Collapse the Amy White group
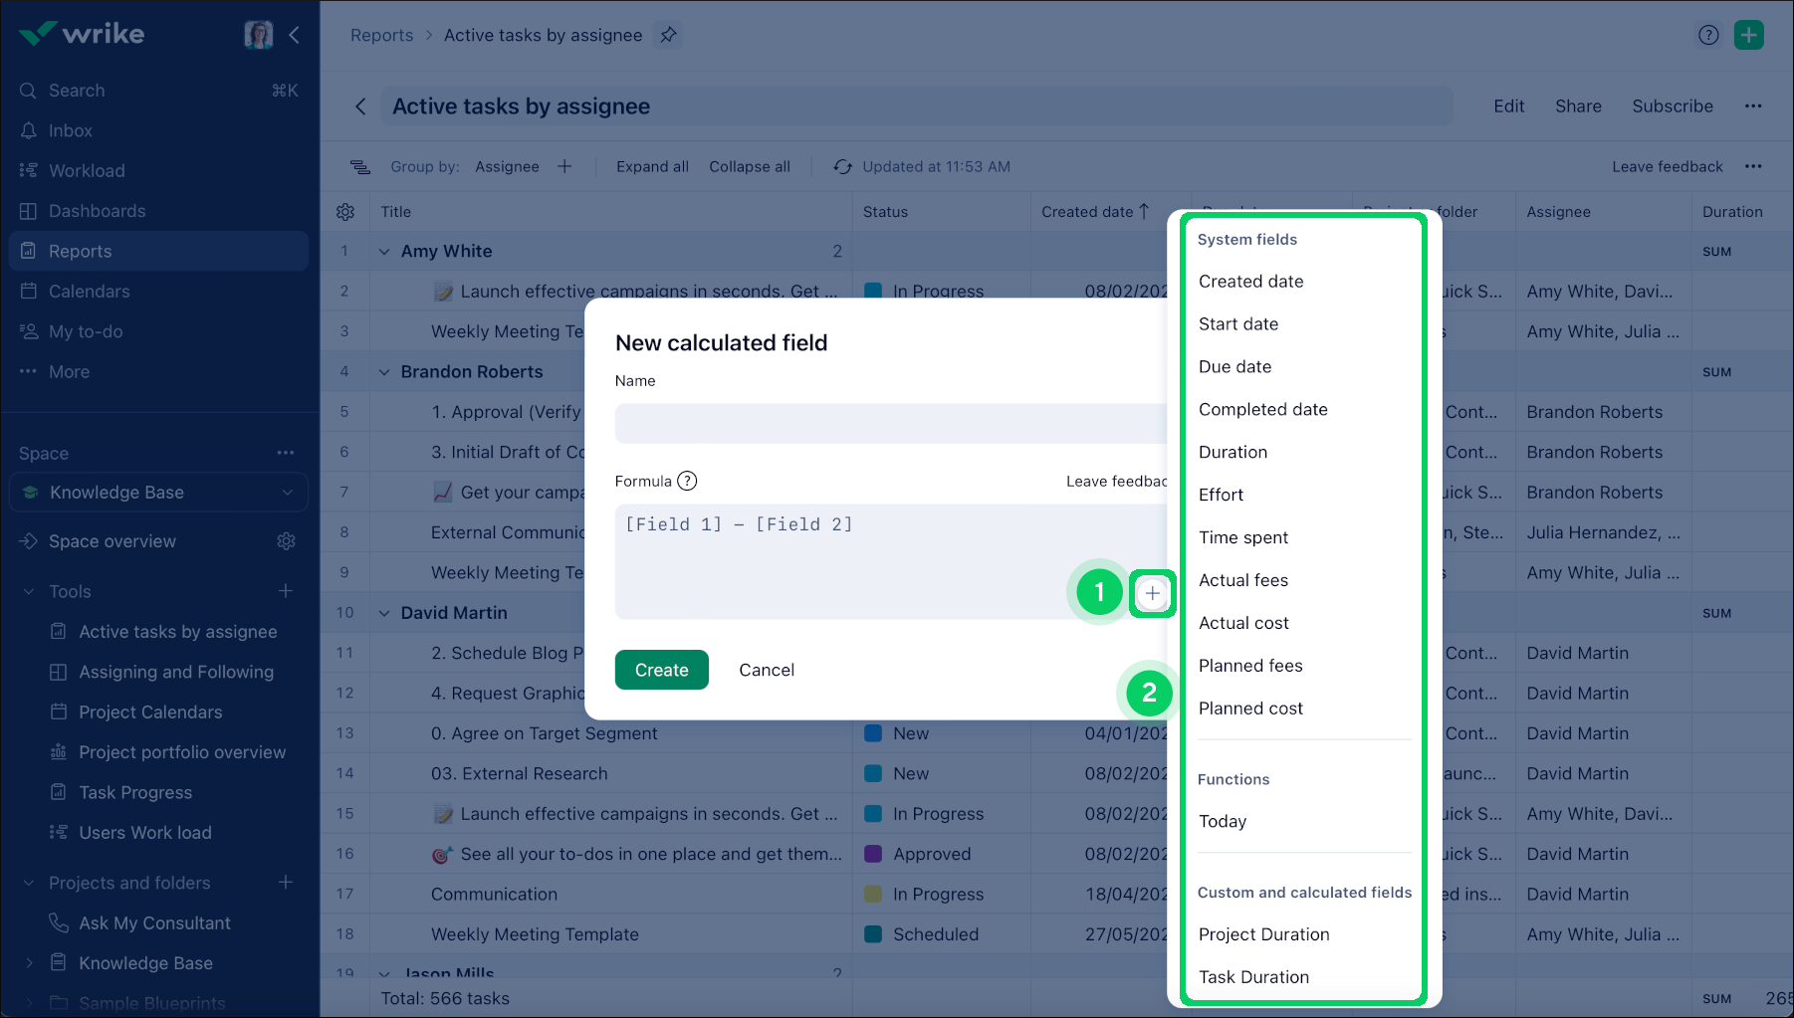 click(384, 252)
